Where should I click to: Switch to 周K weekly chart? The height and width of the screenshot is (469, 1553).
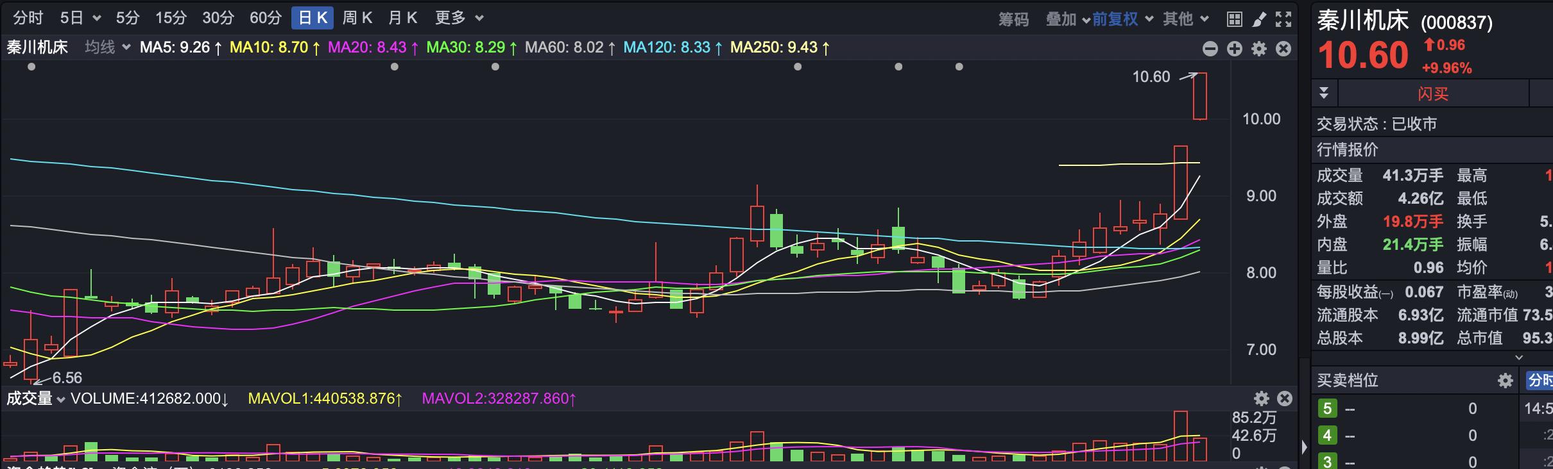(357, 18)
